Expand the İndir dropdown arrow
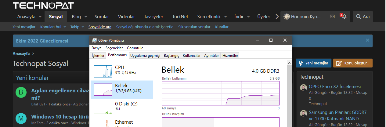The image size is (386, 127). coord(248,17)
